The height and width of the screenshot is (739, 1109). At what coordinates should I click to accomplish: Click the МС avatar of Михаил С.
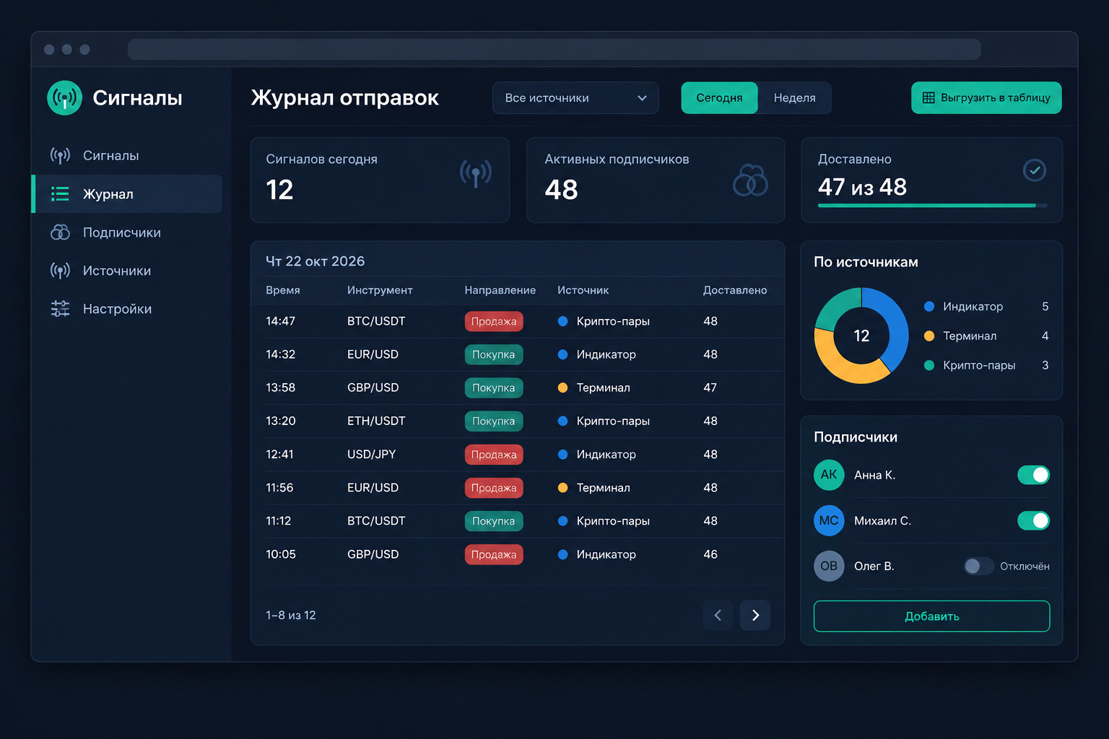coord(829,520)
